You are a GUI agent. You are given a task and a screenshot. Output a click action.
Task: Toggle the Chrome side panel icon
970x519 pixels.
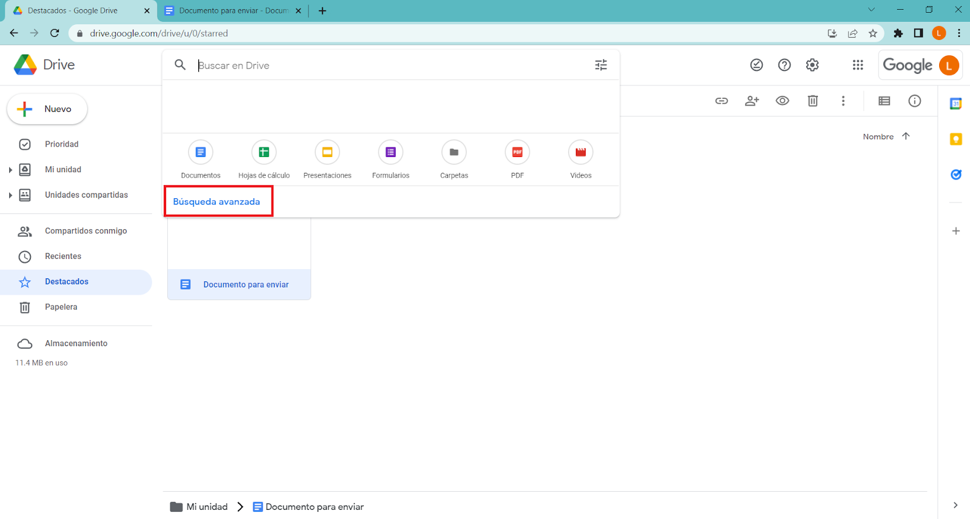tap(918, 33)
